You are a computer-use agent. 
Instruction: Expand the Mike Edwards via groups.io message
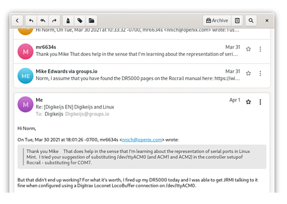131,75
